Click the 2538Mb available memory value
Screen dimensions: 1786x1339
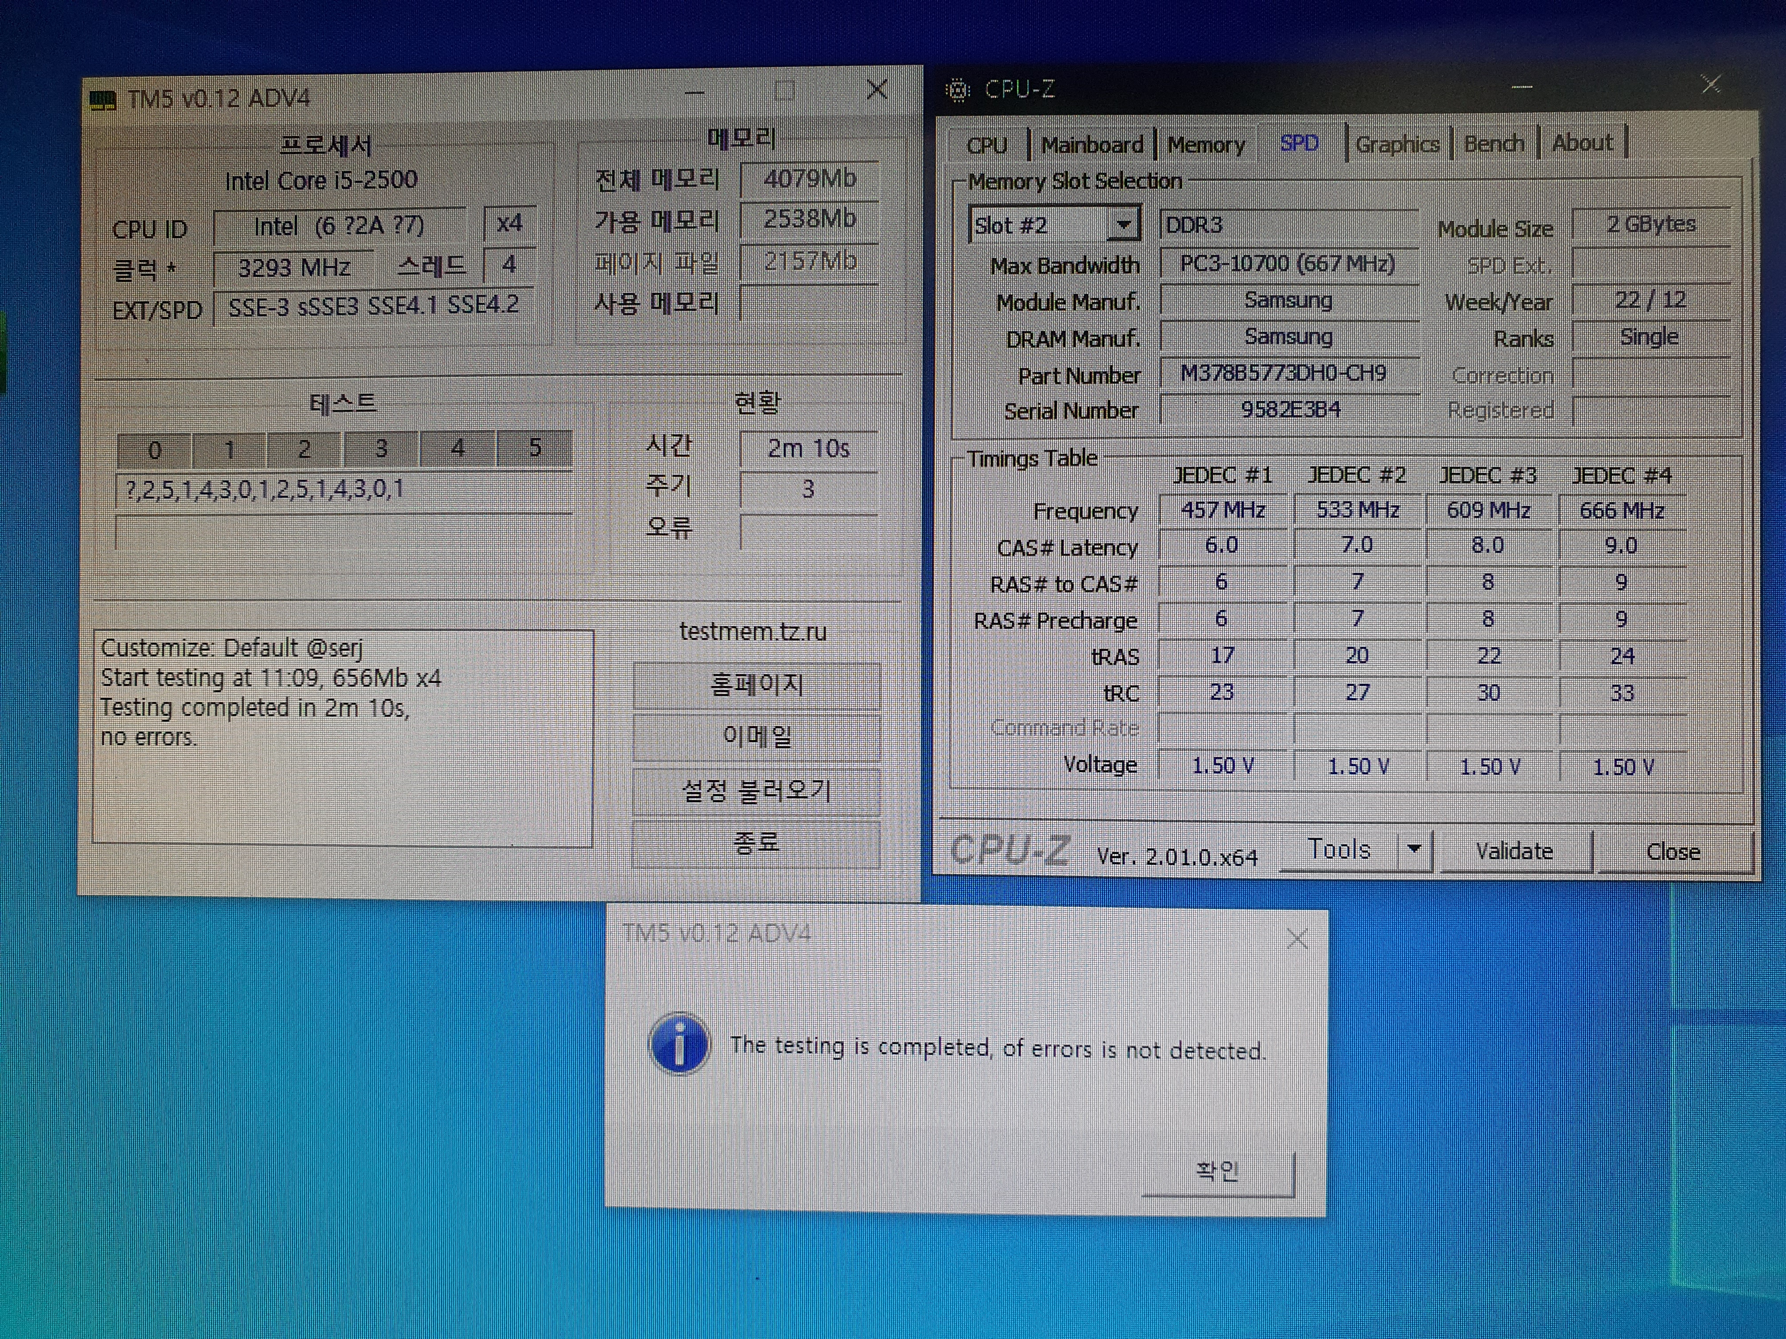click(x=810, y=219)
